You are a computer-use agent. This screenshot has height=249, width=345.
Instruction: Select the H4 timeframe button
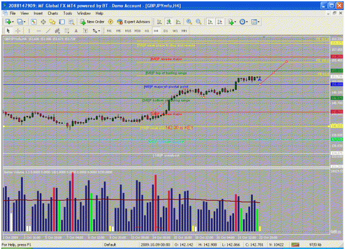tap(156, 31)
